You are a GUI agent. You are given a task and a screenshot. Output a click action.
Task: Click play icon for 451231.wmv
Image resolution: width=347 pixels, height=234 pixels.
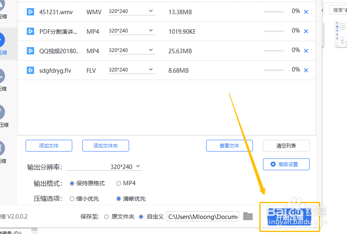click(x=30, y=12)
